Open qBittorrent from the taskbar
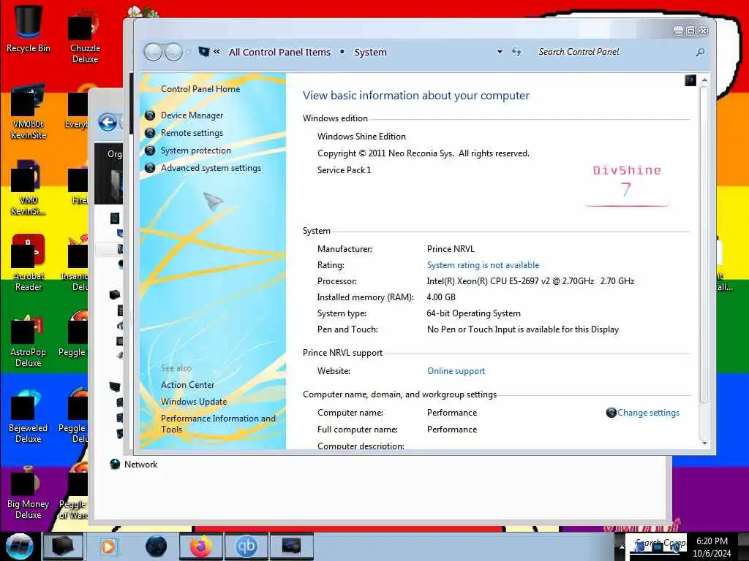This screenshot has width=749, height=561. [x=246, y=546]
